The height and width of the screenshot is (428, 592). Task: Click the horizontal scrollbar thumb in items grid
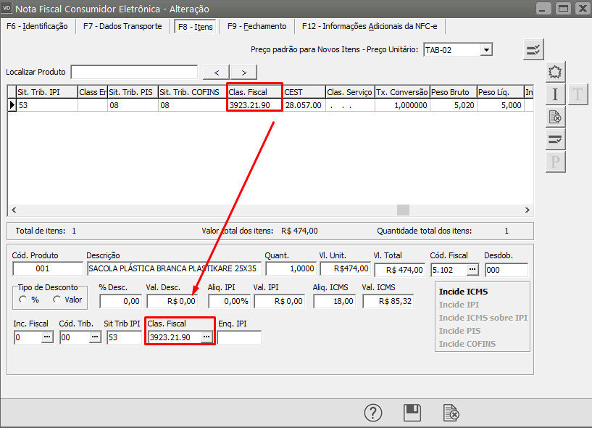pyautogui.click(x=403, y=210)
